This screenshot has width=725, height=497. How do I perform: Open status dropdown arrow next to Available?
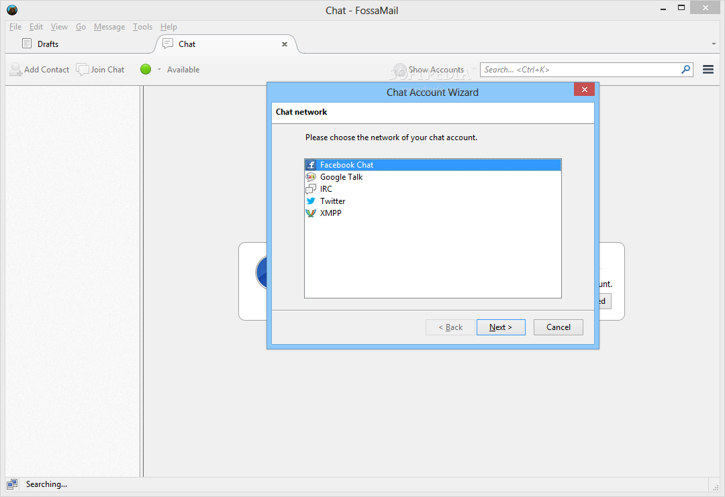(160, 69)
